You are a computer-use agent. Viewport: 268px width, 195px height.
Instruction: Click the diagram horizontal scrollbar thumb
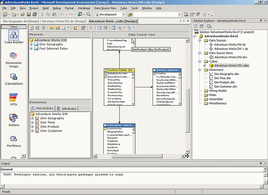[x=137, y=156]
